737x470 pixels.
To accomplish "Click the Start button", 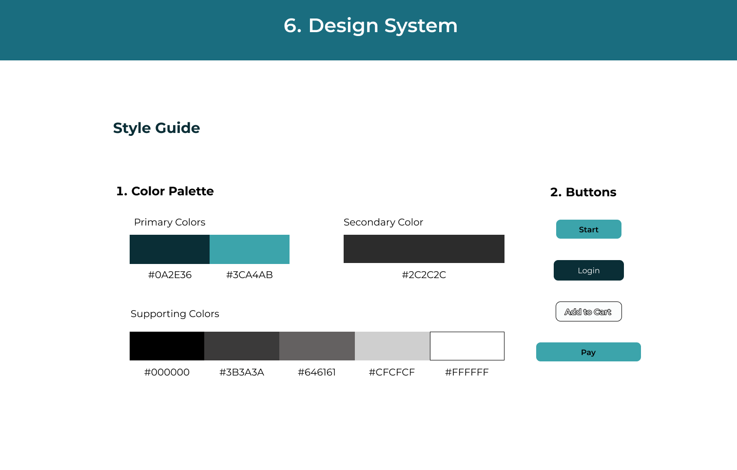I will 588,229.
